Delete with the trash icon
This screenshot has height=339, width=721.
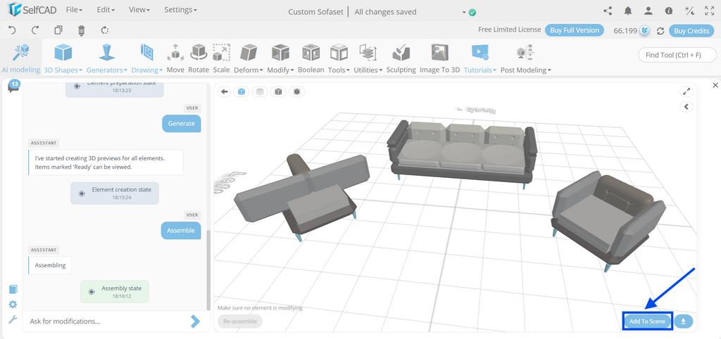[82, 30]
